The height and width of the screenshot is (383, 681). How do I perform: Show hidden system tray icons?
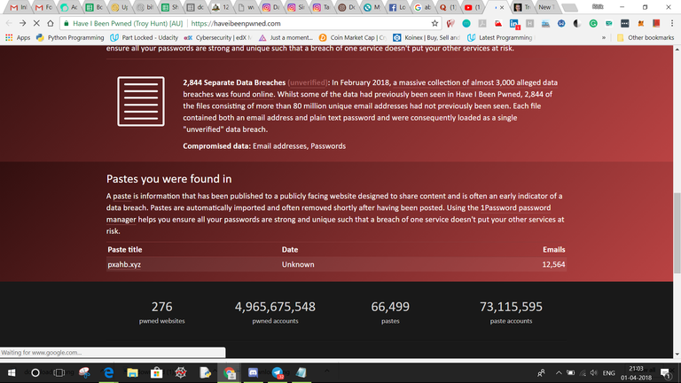pyautogui.click(x=559, y=372)
